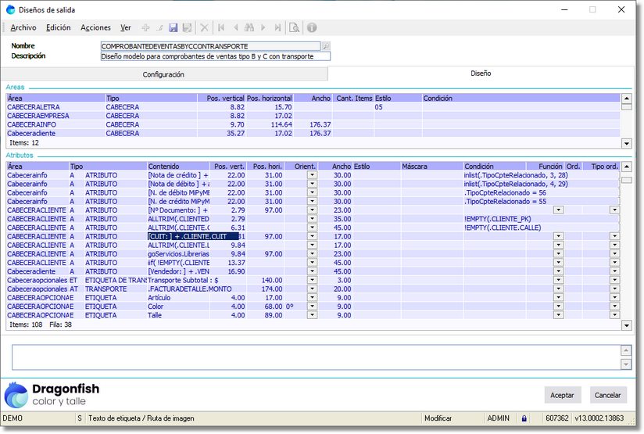Image resolution: width=644 pixels, height=434 pixels.
Task: Switch to the Configuración tab
Action: pos(163,74)
